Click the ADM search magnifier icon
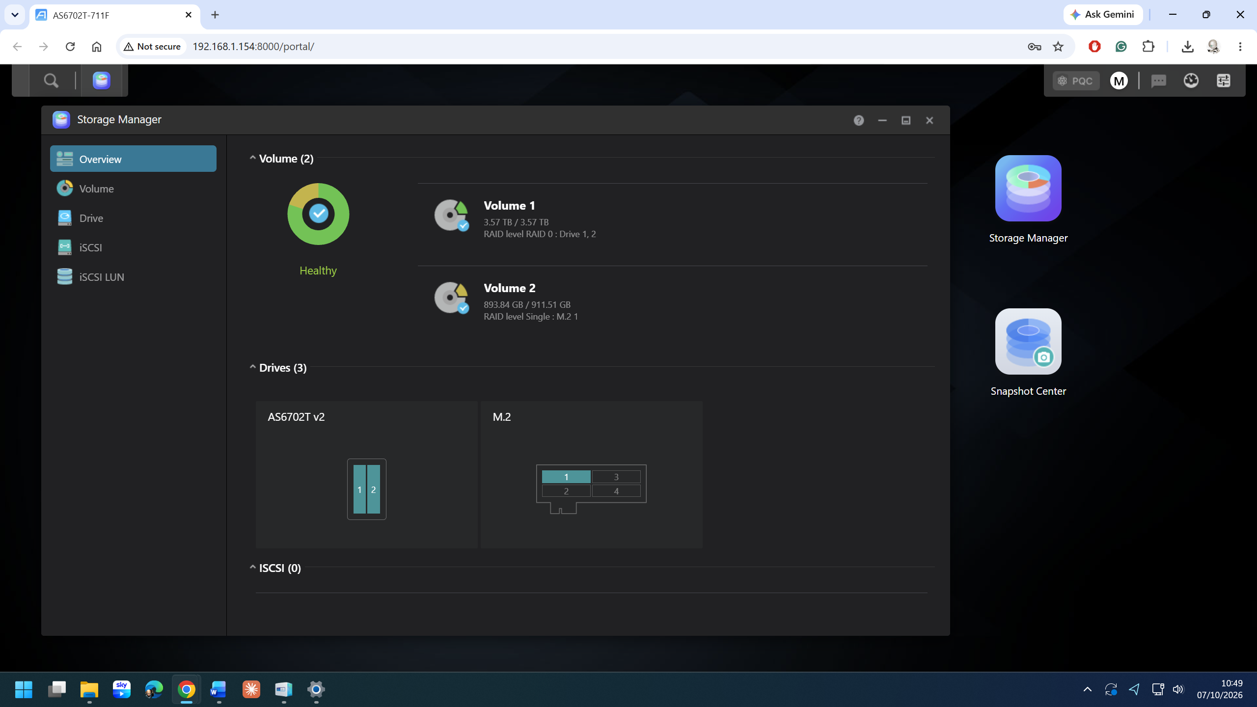The height and width of the screenshot is (707, 1257). (51, 80)
